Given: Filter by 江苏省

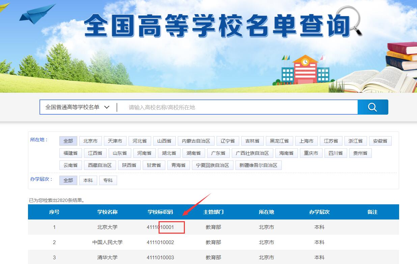Looking at the screenshot, I should tap(331, 141).
